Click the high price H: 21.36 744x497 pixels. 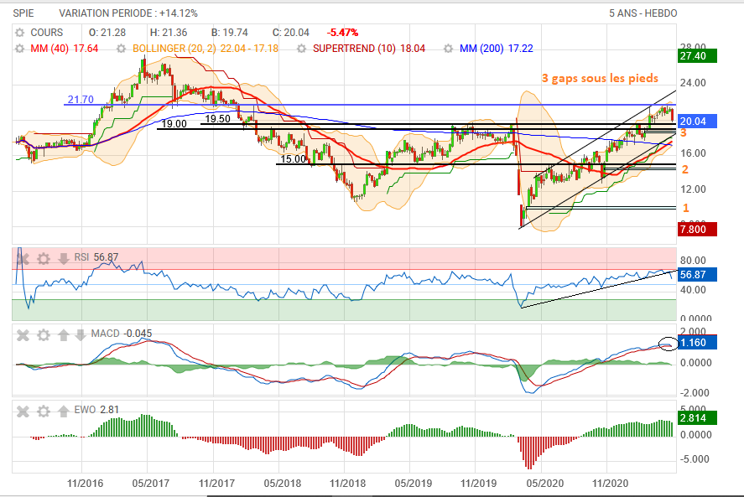(169, 33)
